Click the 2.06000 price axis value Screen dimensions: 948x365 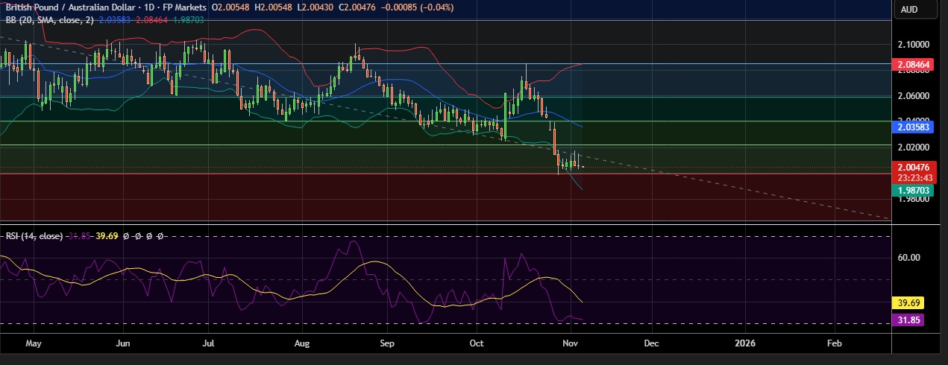[914, 96]
